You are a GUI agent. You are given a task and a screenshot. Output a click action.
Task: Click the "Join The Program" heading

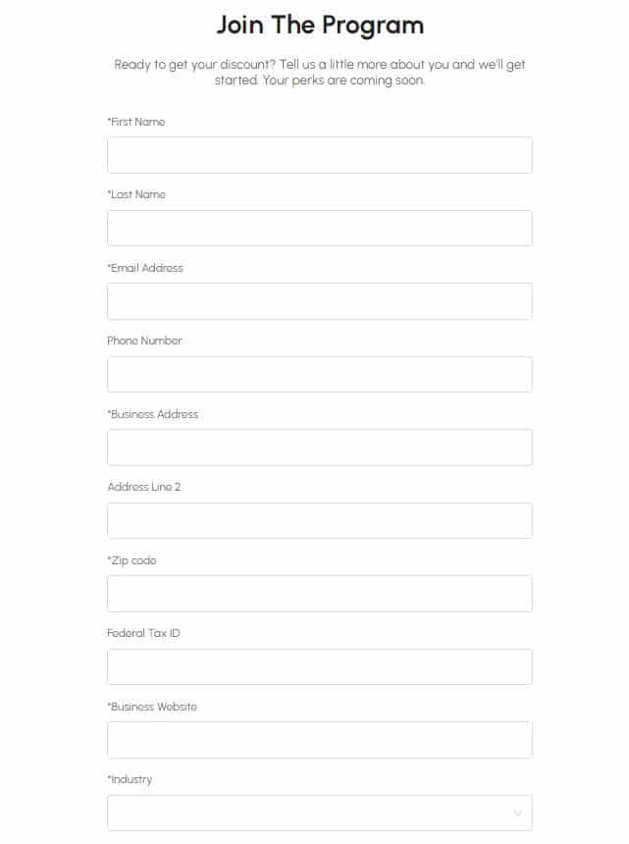click(x=320, y=26)
